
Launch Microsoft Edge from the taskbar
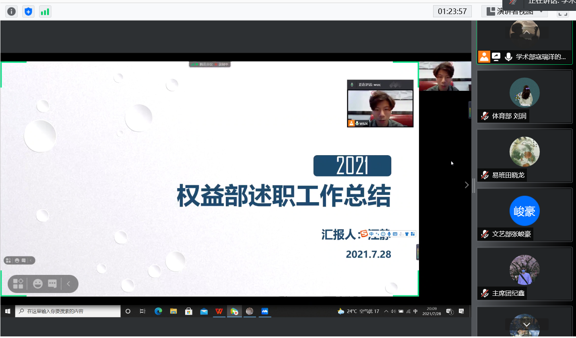coord(158,311)
